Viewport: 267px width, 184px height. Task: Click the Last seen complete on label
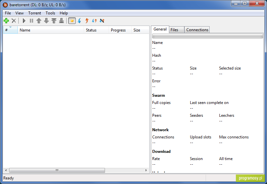(209, 103)
